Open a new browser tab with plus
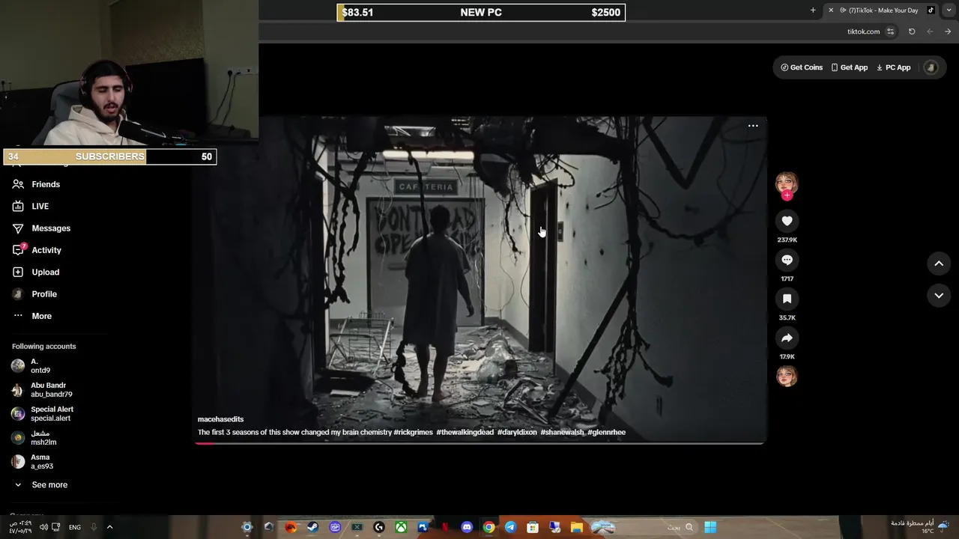 click(813, 10)
